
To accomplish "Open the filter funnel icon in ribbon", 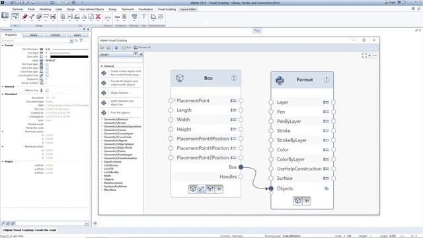I will coord(144,17).
